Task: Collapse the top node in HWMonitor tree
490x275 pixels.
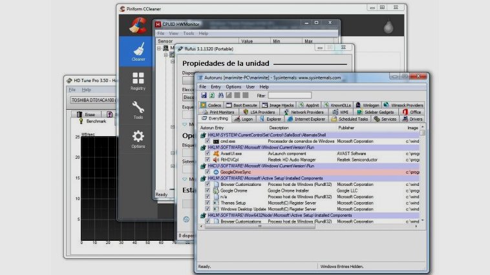Action: pos(159,48)
